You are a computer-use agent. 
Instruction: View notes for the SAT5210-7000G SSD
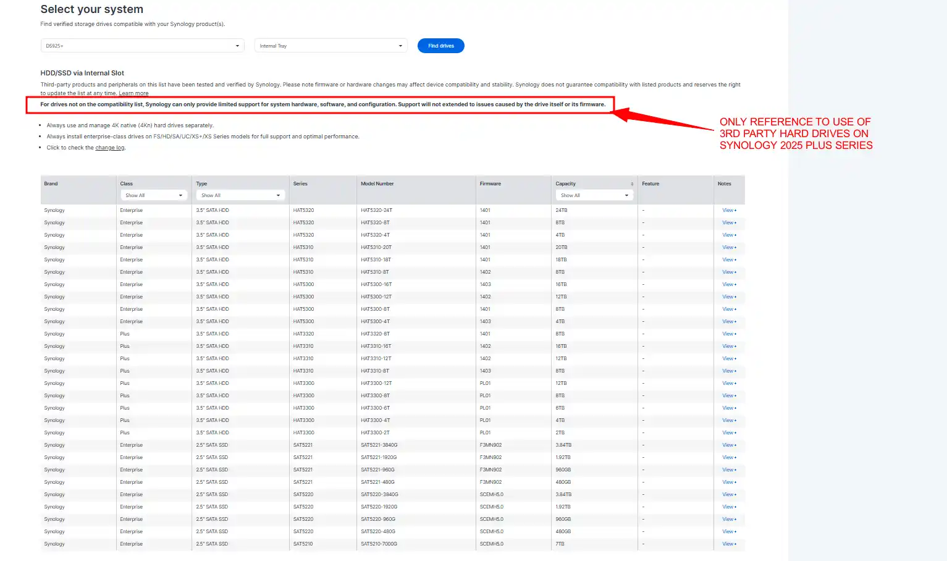(728, 544)
